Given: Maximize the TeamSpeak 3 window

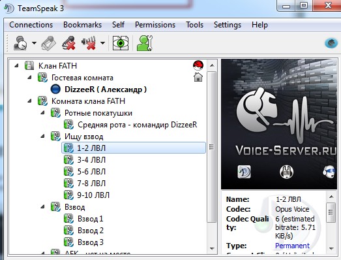Looking at the screenshot, I should 304,5.
